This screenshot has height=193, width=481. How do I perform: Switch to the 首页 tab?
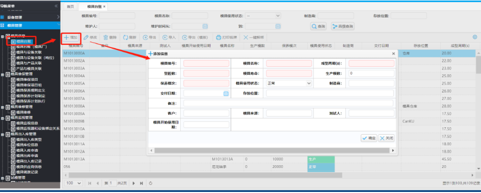click(70, 6)
